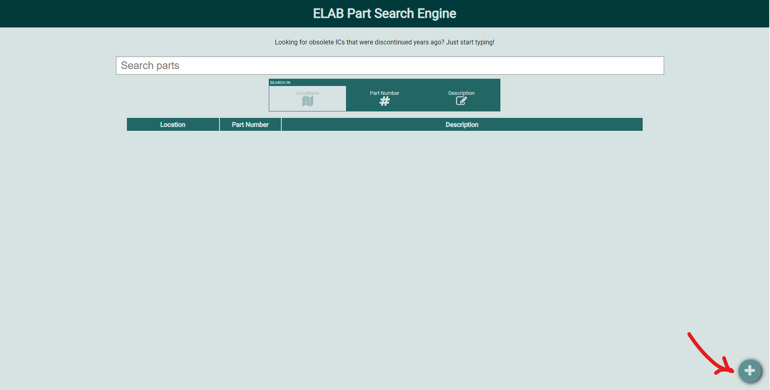
Task: Sort by the Location column header
Action: (x=173, y=125)
